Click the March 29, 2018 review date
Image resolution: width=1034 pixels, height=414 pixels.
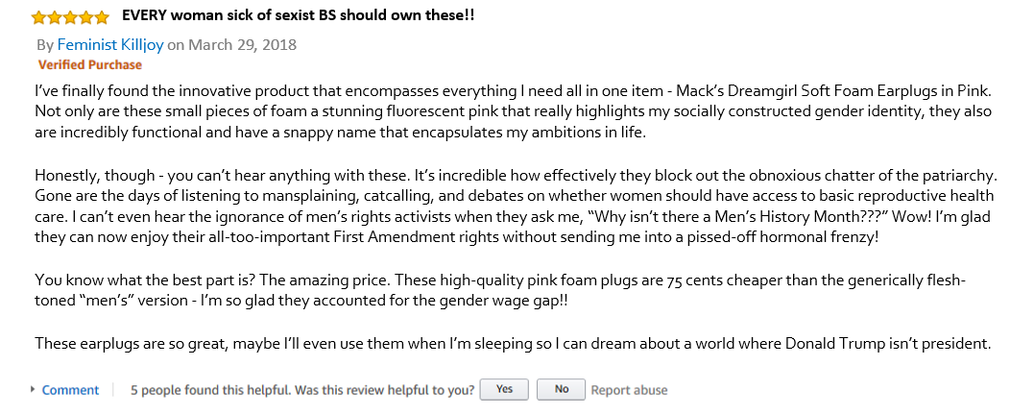[x=242, y=45]
